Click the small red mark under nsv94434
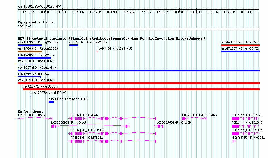The height and width of the screenshot is (158, 268). pyautogui.click(x=97, y=51)
